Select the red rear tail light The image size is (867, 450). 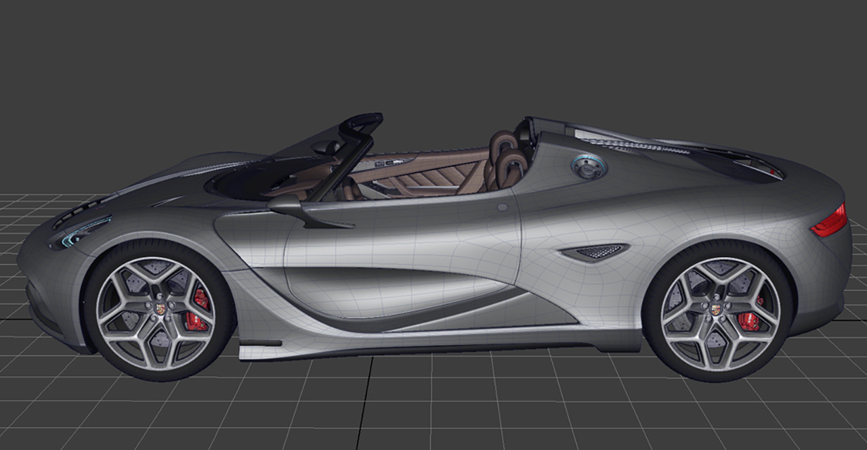point(830,221)
